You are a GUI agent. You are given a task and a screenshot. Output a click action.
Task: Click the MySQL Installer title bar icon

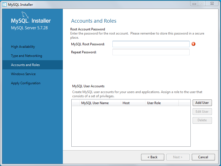click(x=4, y=4)
